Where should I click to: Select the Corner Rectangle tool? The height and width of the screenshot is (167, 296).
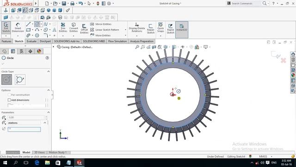pyautogui.click(x=28, y=30)
